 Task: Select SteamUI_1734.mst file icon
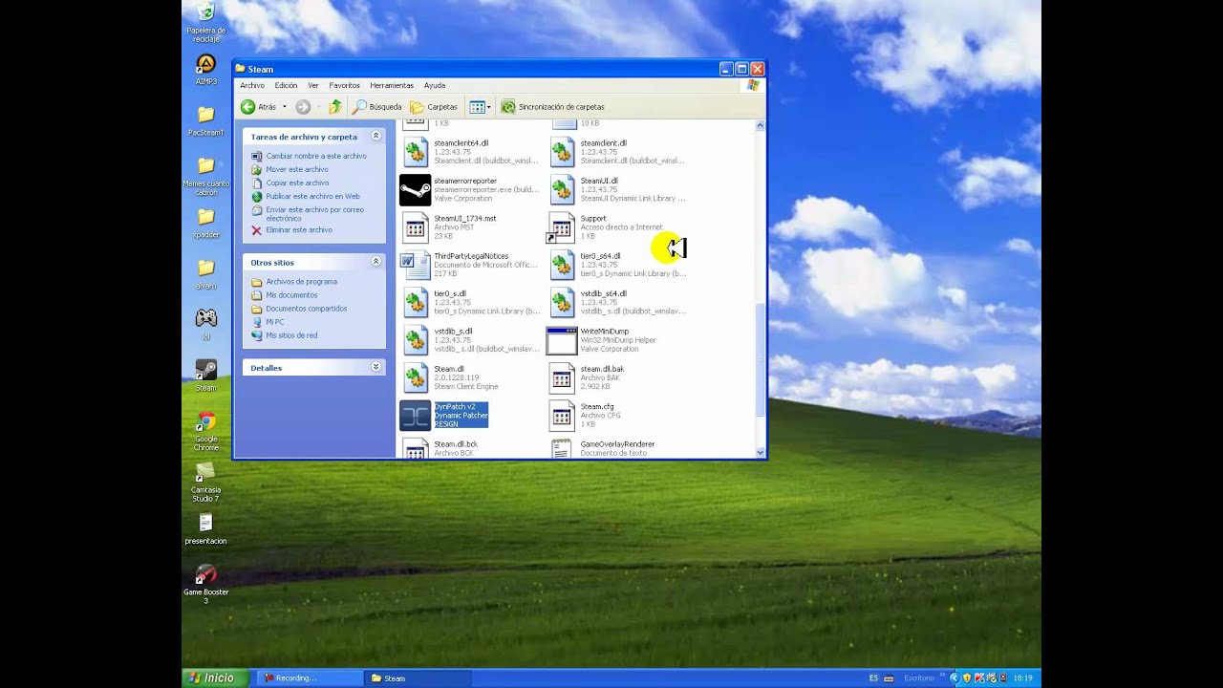[x=415, y=227]
